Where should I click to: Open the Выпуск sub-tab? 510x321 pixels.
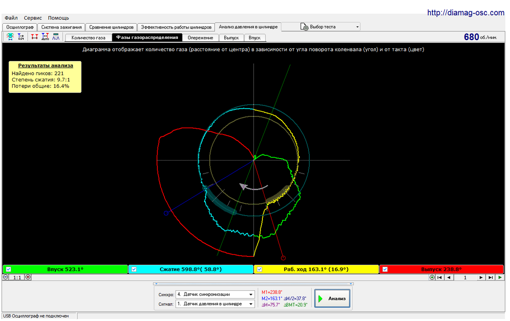pyautogui.click(x=231, y=38)
